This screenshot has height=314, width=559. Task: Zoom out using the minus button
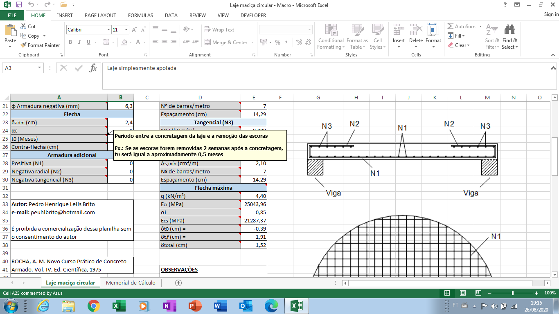[x=489, y=293]
